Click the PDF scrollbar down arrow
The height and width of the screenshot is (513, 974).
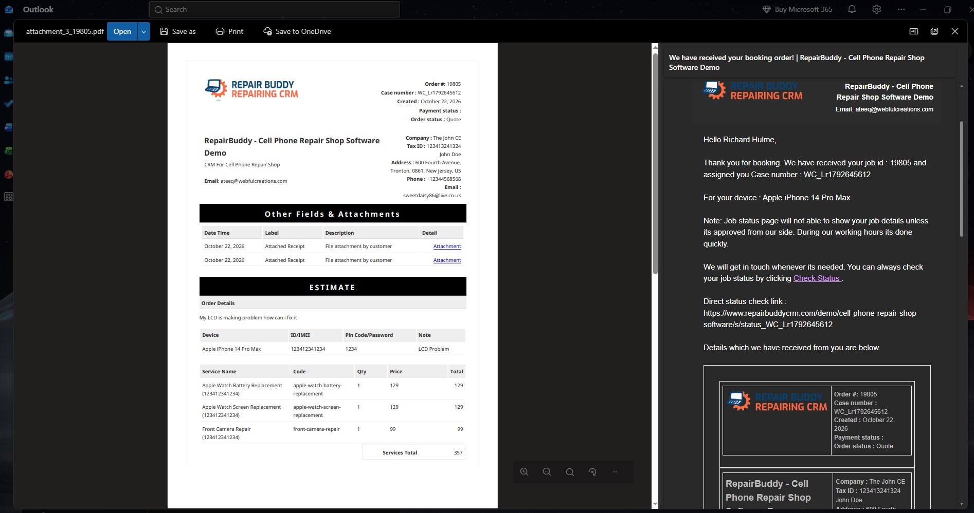[x=655, y=504]
